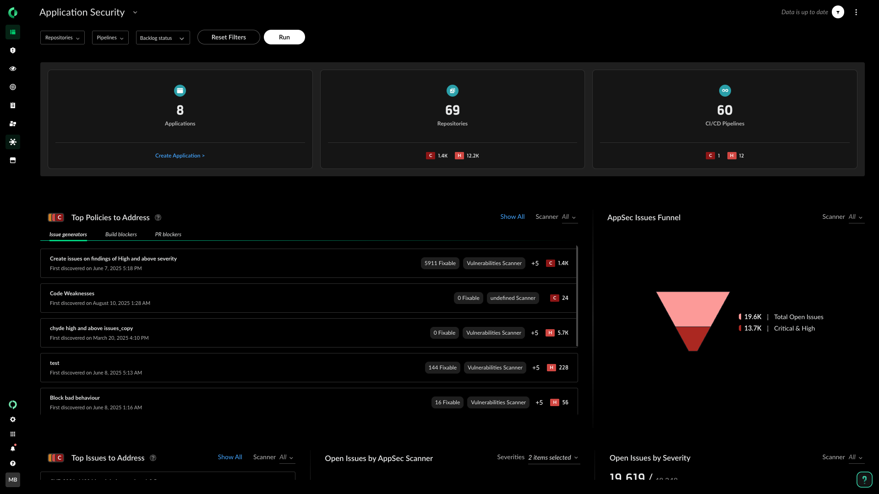Viewport: 879px width, 494px height.
Task: Open the three-dot more options menu
Action: (x=856, y=12)
